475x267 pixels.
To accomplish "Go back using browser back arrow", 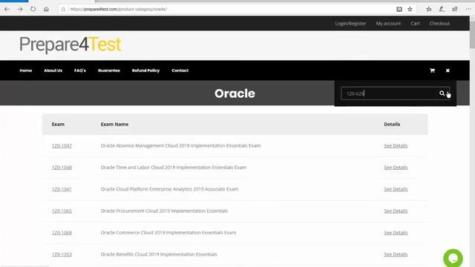I will [7, 9].
